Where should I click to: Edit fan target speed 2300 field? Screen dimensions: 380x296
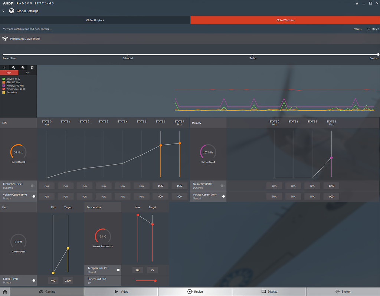[68, 280]
